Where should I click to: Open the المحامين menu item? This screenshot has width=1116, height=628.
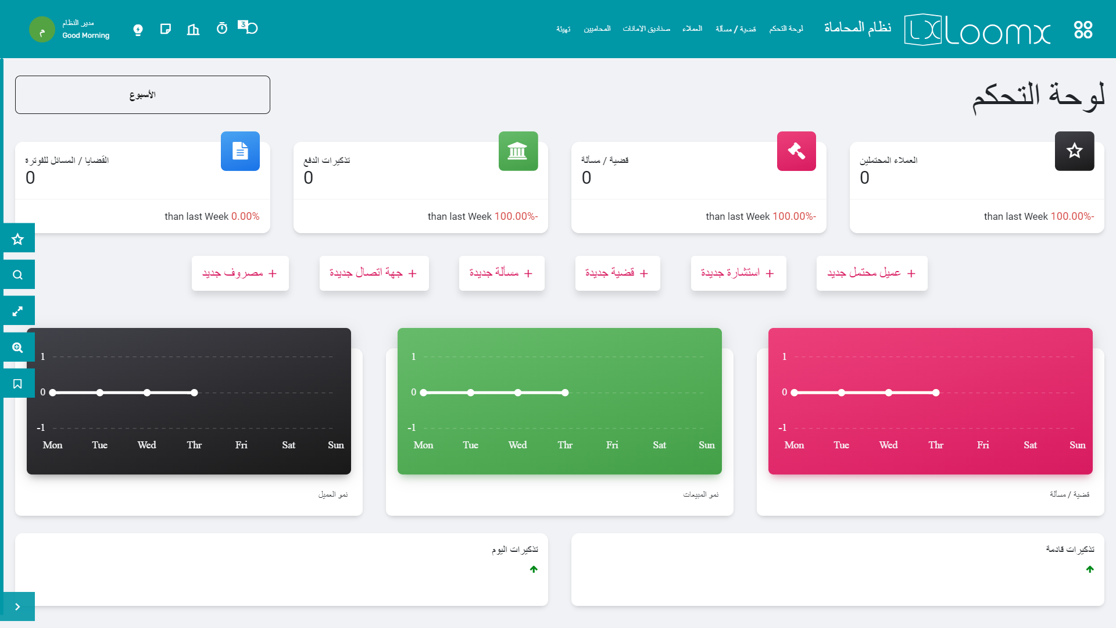tap(597, 28)
